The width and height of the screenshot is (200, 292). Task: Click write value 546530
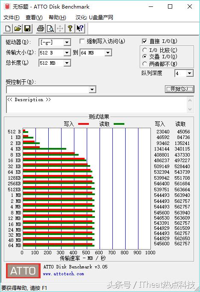pyautogui.click(x=162, y=218)
